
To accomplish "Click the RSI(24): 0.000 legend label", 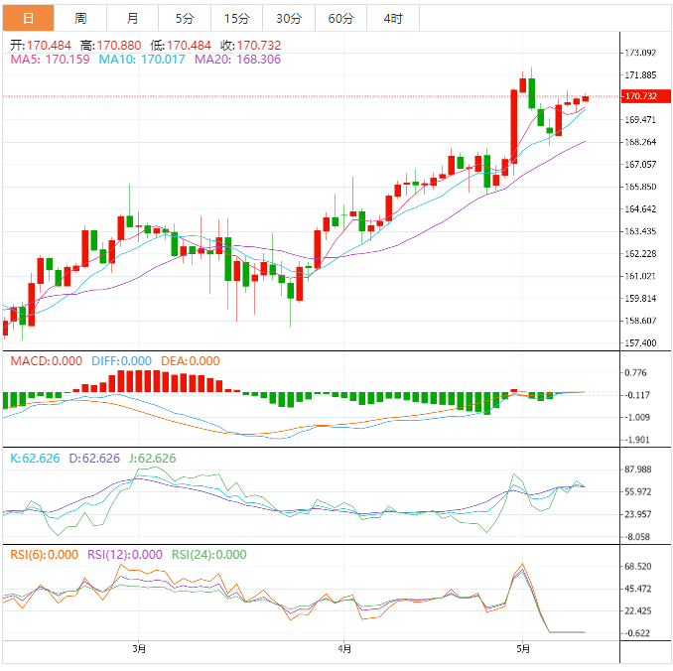I will coord(209,555).
